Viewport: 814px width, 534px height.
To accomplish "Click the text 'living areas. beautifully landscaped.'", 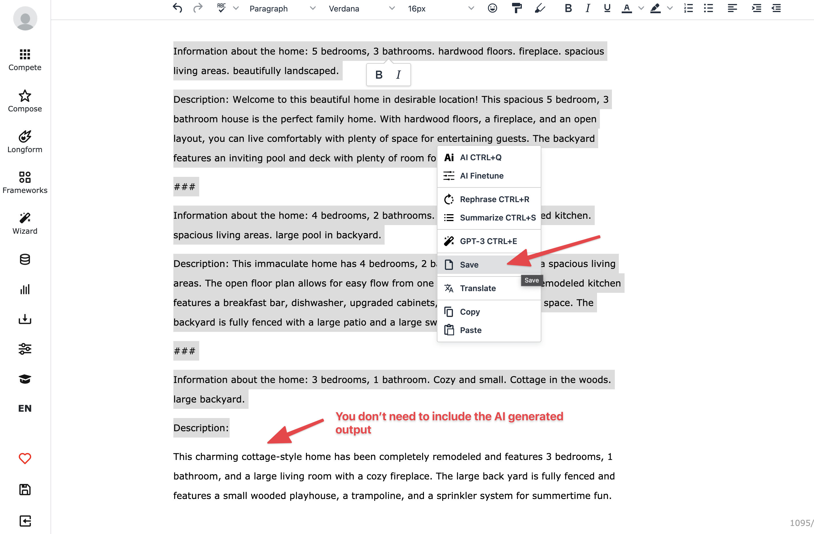I will point(256,71).
